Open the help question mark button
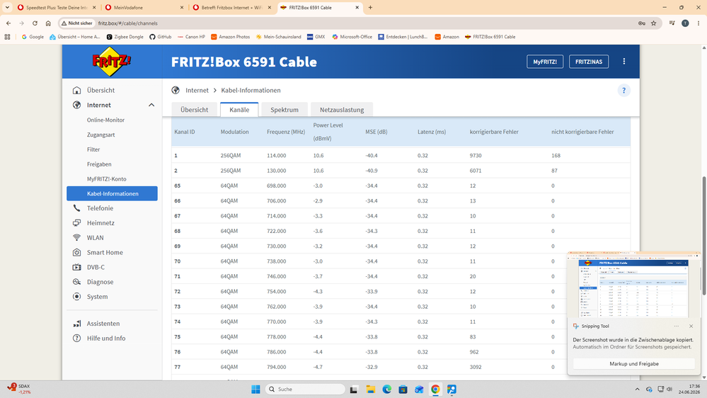 tap(623, 90)
